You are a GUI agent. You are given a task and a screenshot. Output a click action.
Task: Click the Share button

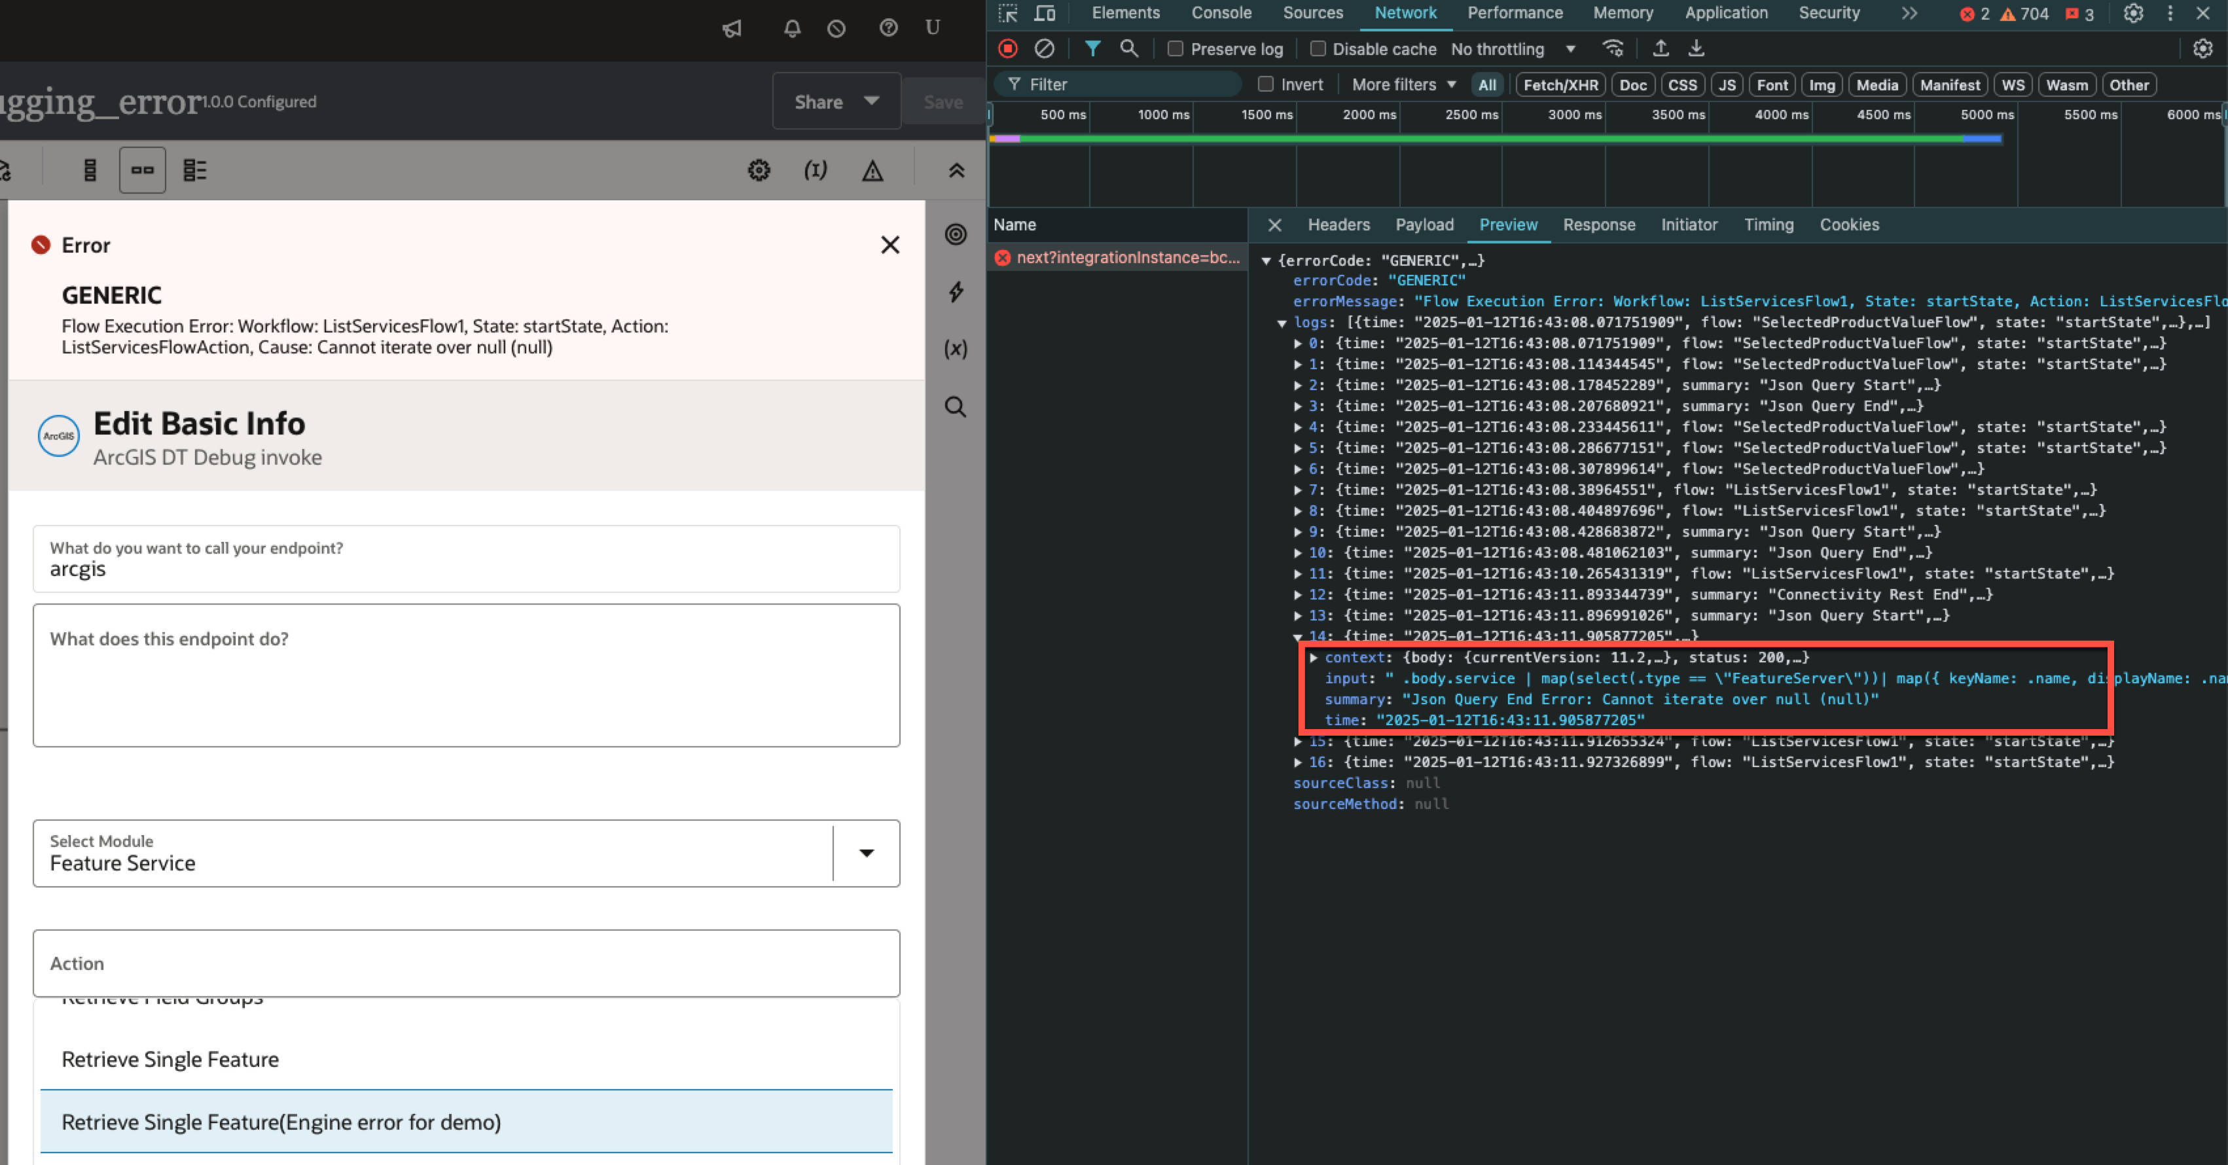(x=835, y=102)
